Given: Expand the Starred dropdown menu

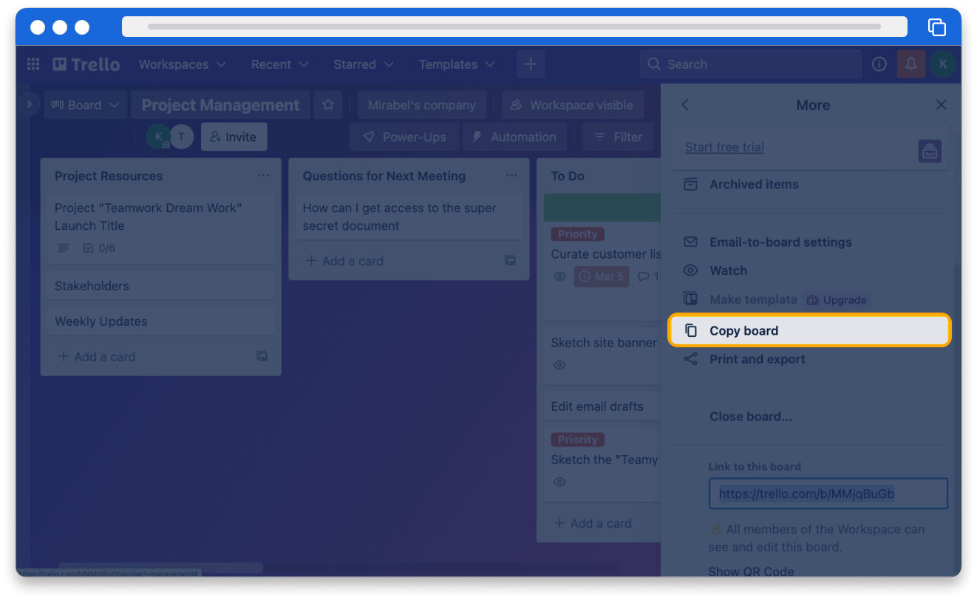Looking at the screenshot, I should (364, 64).
